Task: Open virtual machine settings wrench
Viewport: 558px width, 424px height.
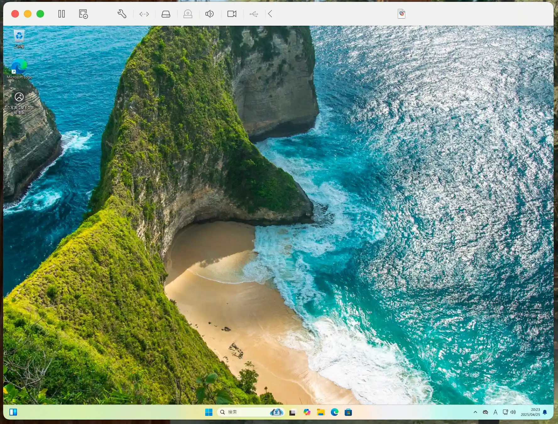Action: (122, 14)
